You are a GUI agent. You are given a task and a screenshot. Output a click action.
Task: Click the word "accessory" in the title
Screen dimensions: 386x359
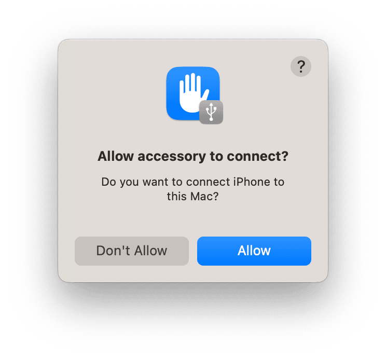click(172, 157)
